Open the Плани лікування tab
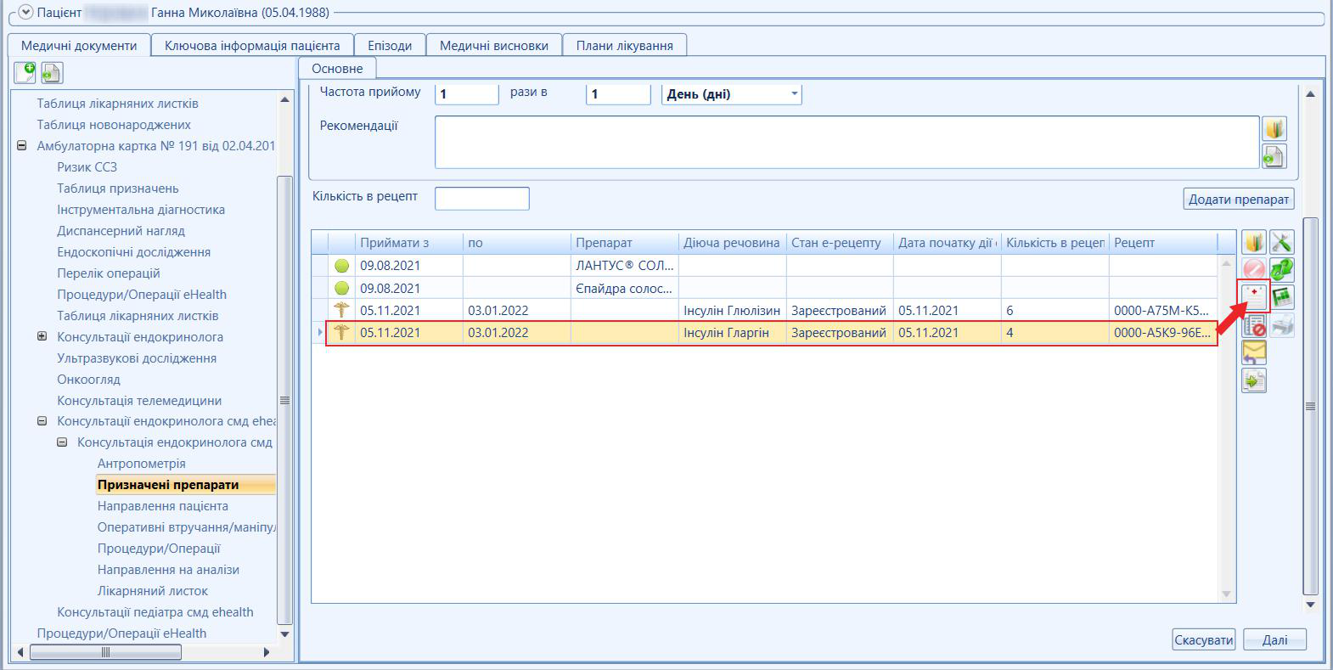Image resolution: width=1333 pixels, height=670 pixels. pos(625,46)
